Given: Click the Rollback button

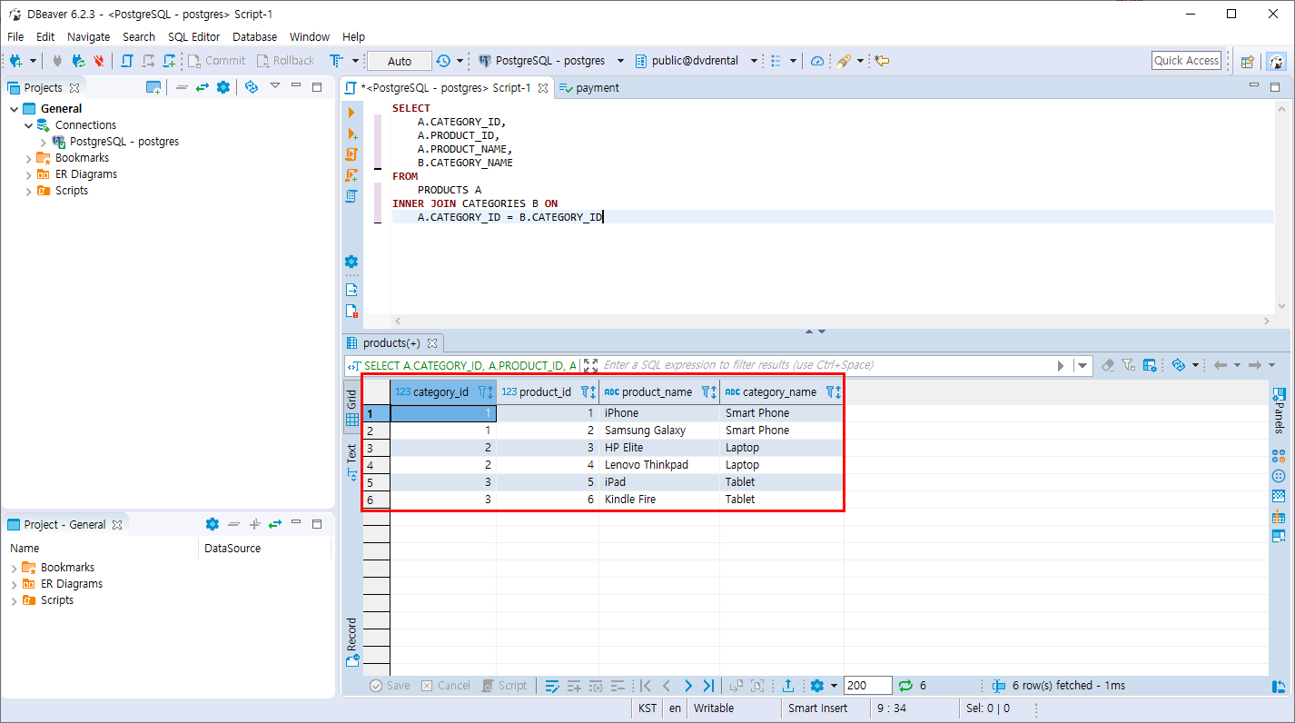Looking at the screenshot, I should [x=285, y=61].
